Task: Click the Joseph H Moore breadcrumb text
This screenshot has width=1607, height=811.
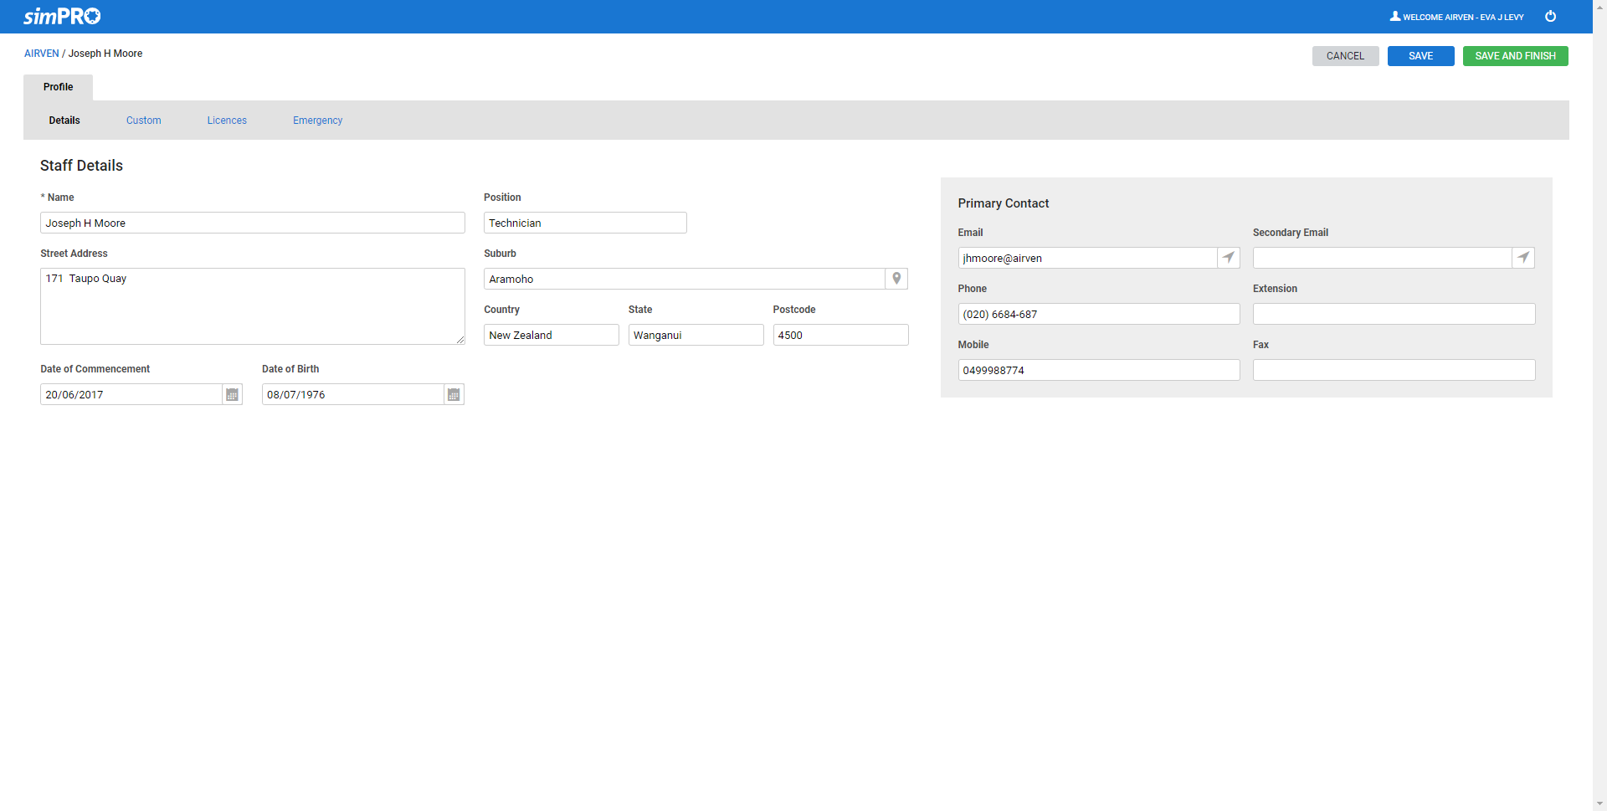Action: click(x=105, y=54)
